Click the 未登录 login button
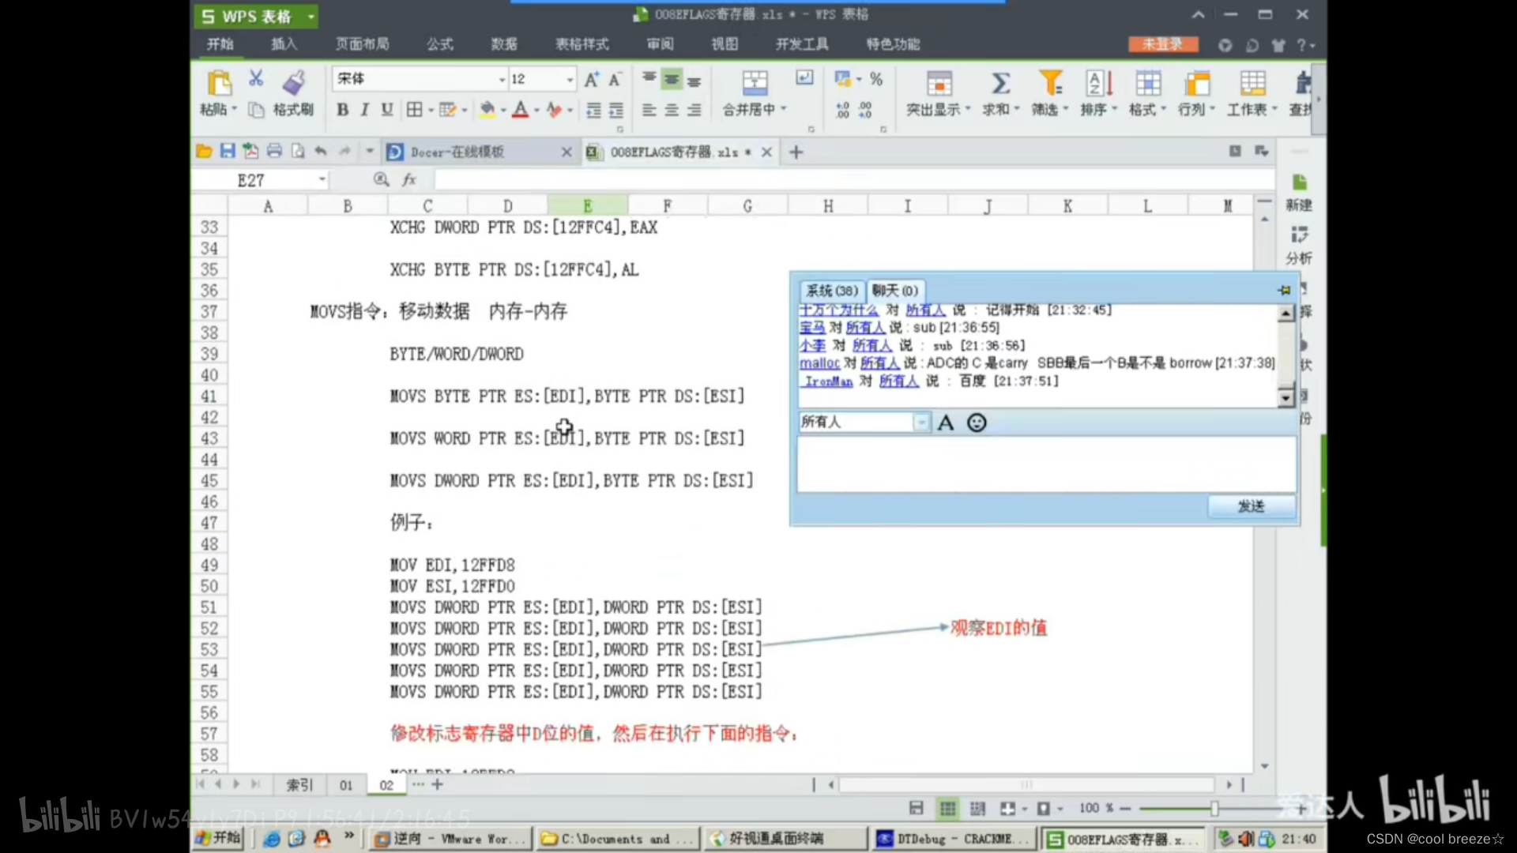The height and width of the screenshot is (853, 1517). [x=1162, y=44]
